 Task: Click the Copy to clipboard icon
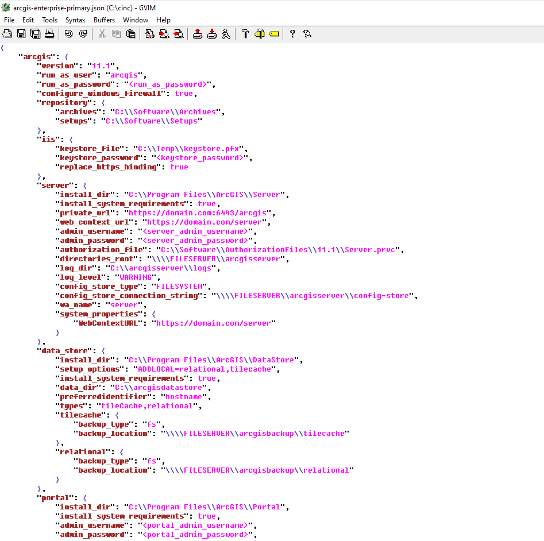pyautogui.click(x=116, y=34)
